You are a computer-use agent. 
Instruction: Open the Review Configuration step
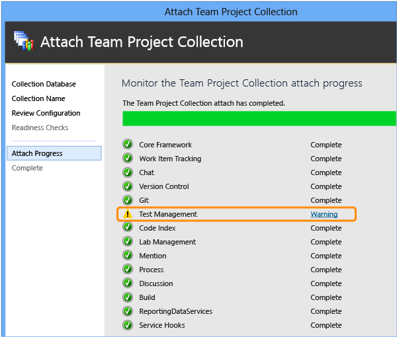[46, 113]
